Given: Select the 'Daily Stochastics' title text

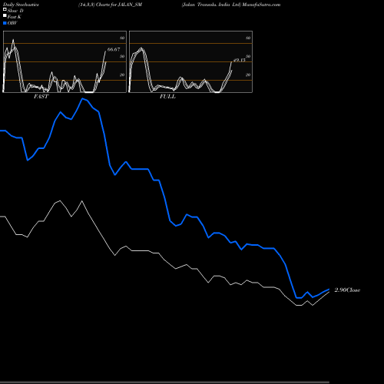Looking at the screenshot, I should pos(21,5).
